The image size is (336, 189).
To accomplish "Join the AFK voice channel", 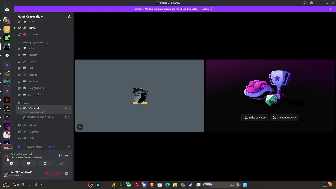I will click(x=44, y=138).
